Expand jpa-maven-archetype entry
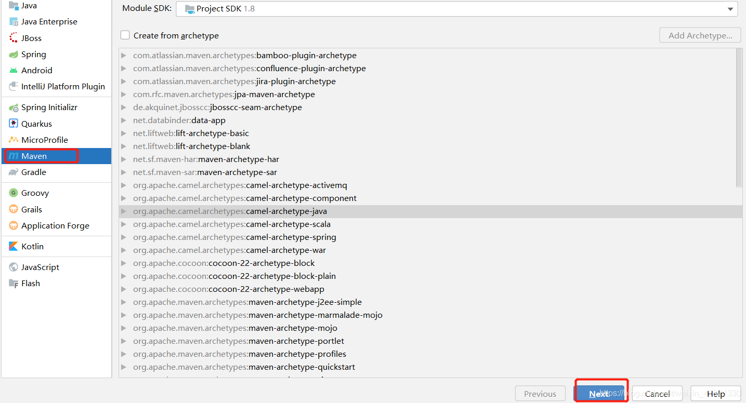Image resolution: width=746 pixels, height=403 pixels. click(124, 95)
